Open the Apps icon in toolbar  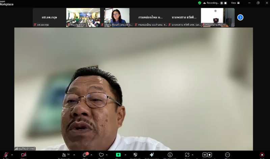(187, 155)
